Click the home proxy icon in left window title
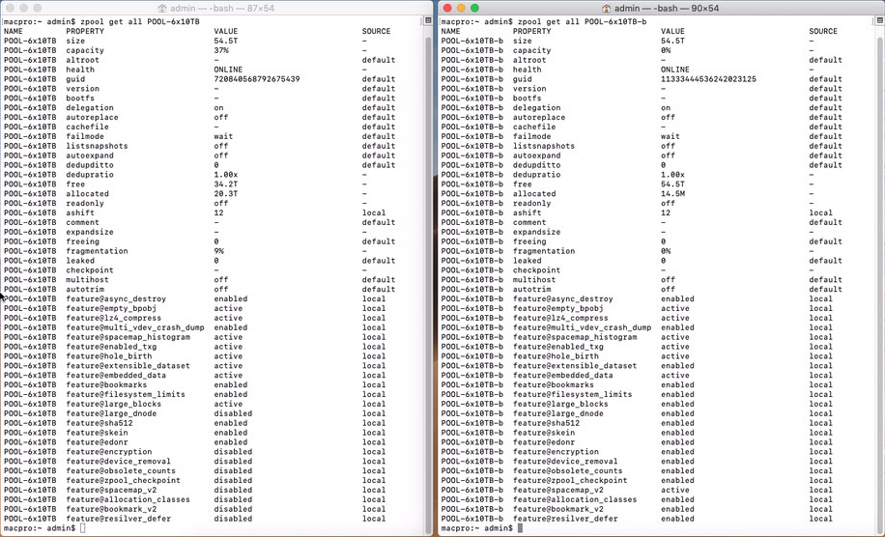 162,9
